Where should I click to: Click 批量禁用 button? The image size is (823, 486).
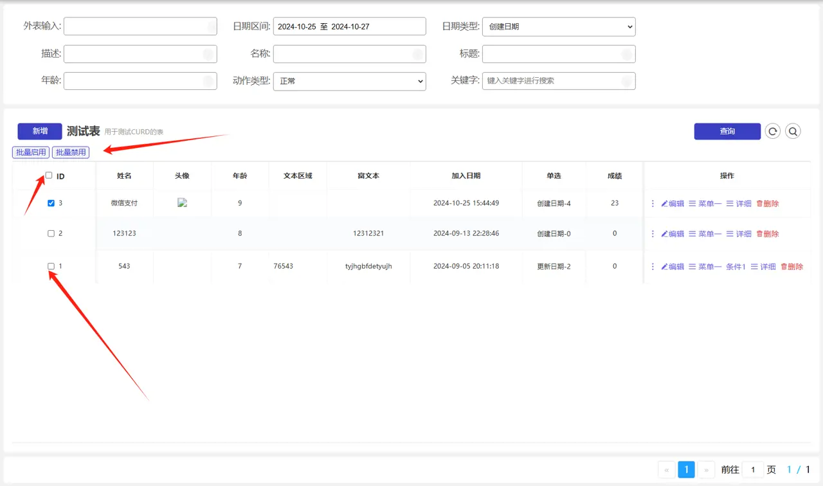(x=71, y=152)
